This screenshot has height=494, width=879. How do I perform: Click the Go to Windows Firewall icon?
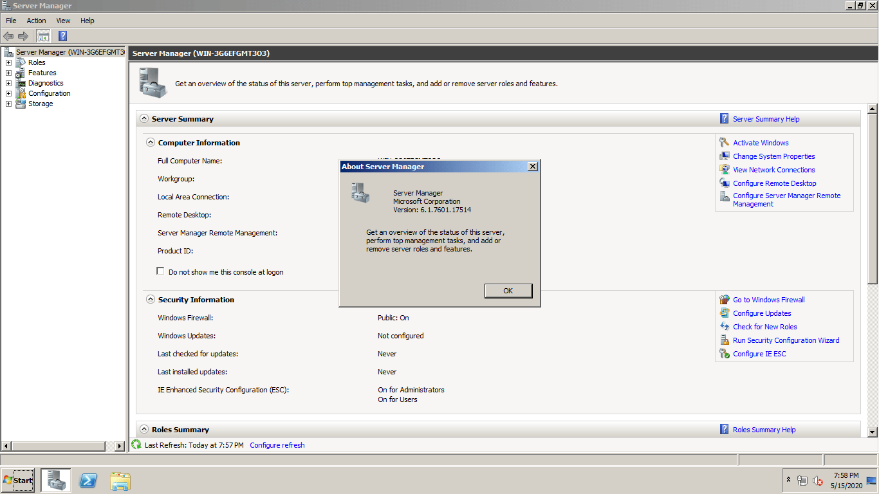coord(725,300)
